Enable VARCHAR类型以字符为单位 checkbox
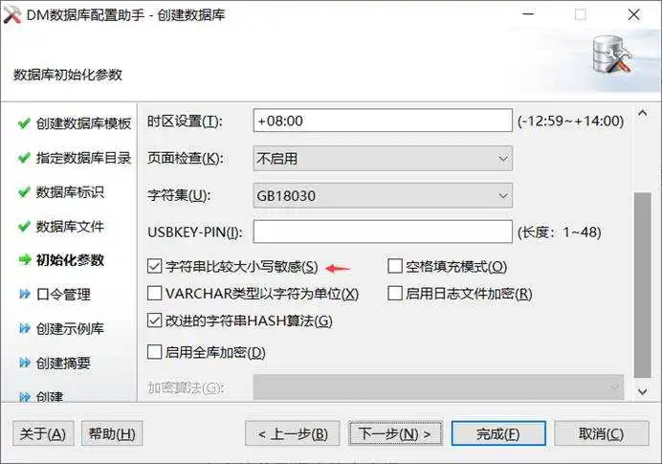Screen dimensions: 662x464 (155, 293)
